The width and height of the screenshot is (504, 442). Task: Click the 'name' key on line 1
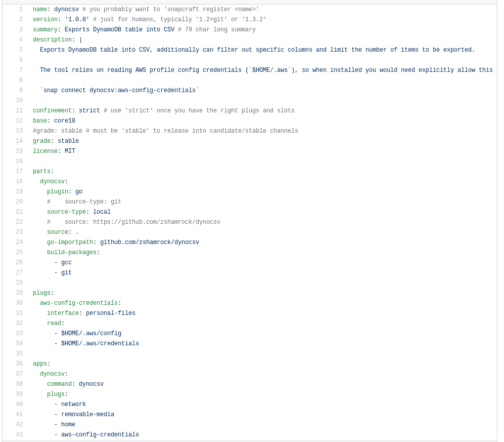click(x=40, y=9)
